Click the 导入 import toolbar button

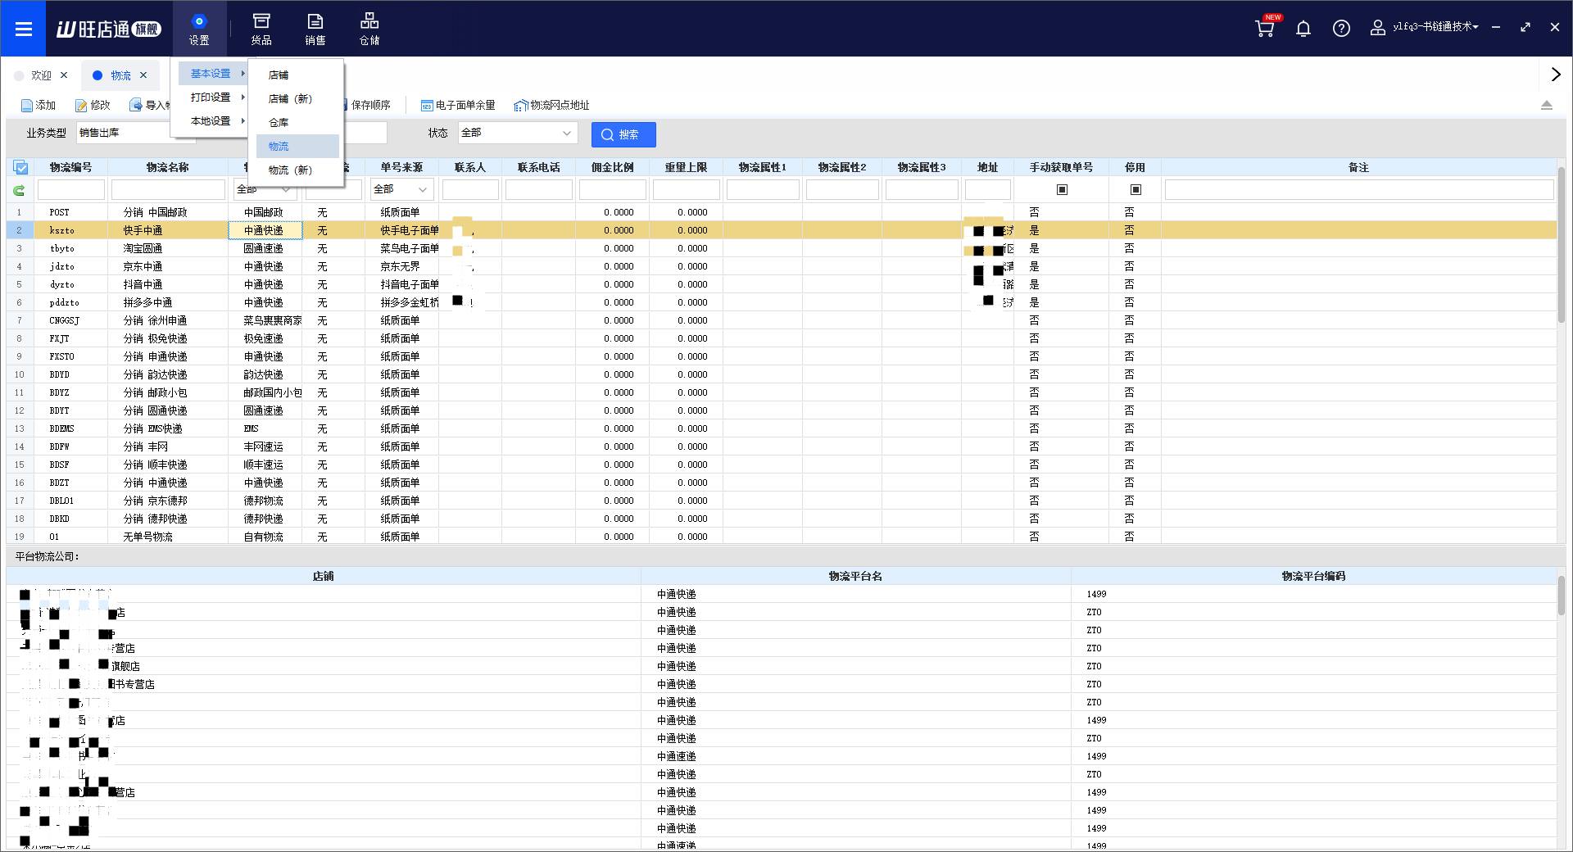pyautogui.click(x=149, y=105)
